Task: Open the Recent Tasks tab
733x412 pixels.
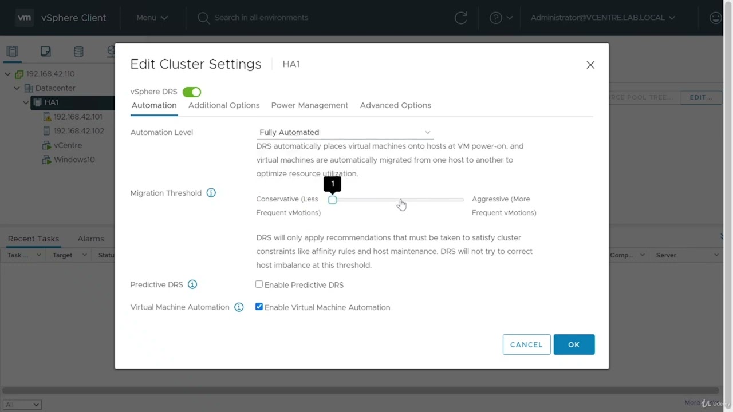Action: (33, 239)
